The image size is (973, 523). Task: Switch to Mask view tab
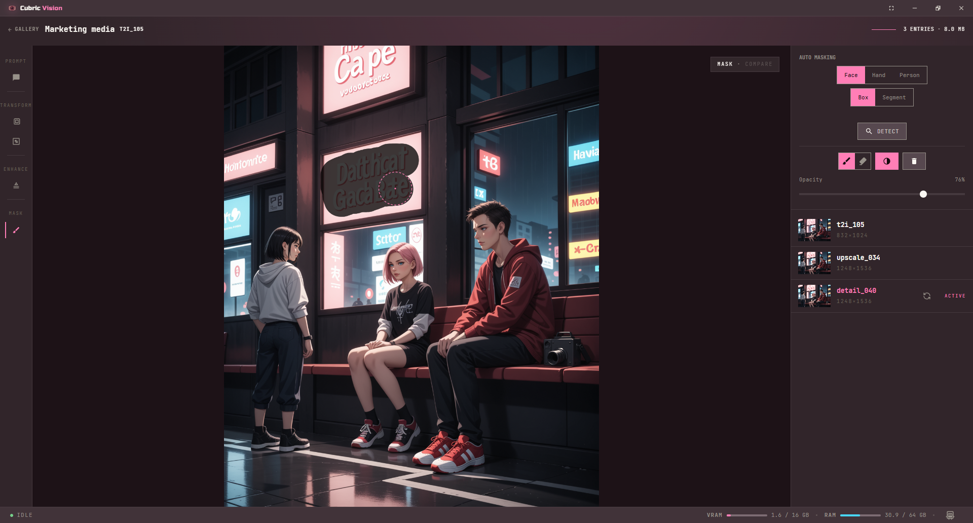725,64
